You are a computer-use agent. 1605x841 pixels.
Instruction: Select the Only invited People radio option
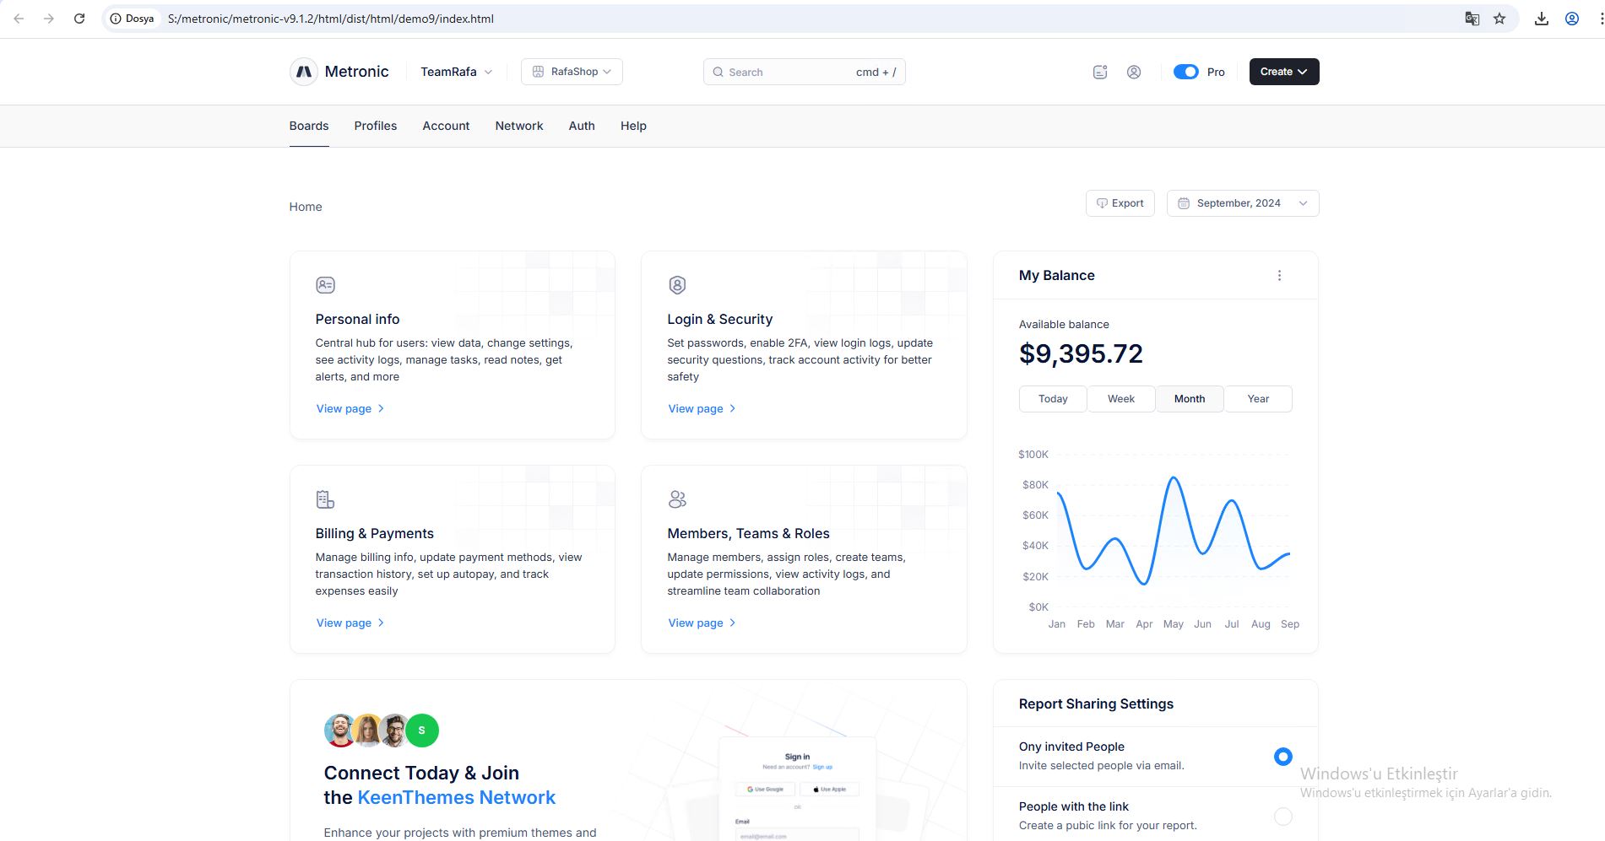pyautogui.click(x=1282, y=757)
